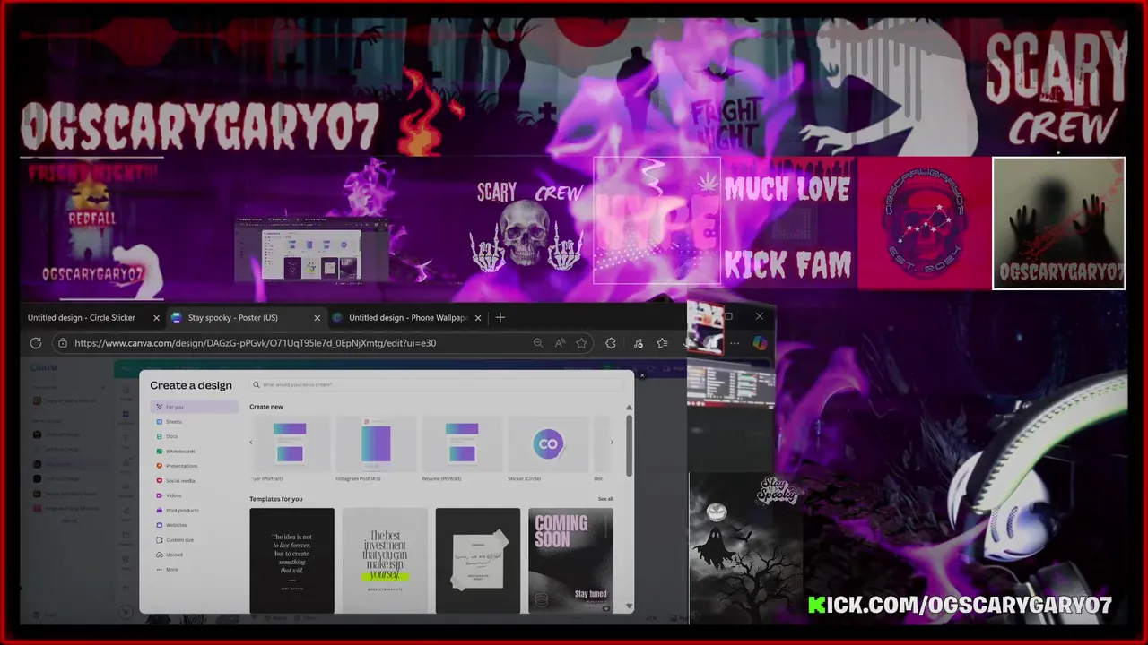Click dialog scrollbar down arrow

point(629,606)
